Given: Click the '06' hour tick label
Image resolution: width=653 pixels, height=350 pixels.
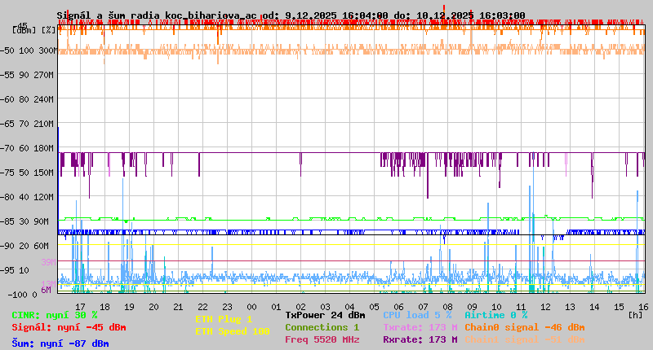Looking at the screenshot, I should (x=398, y=307).
